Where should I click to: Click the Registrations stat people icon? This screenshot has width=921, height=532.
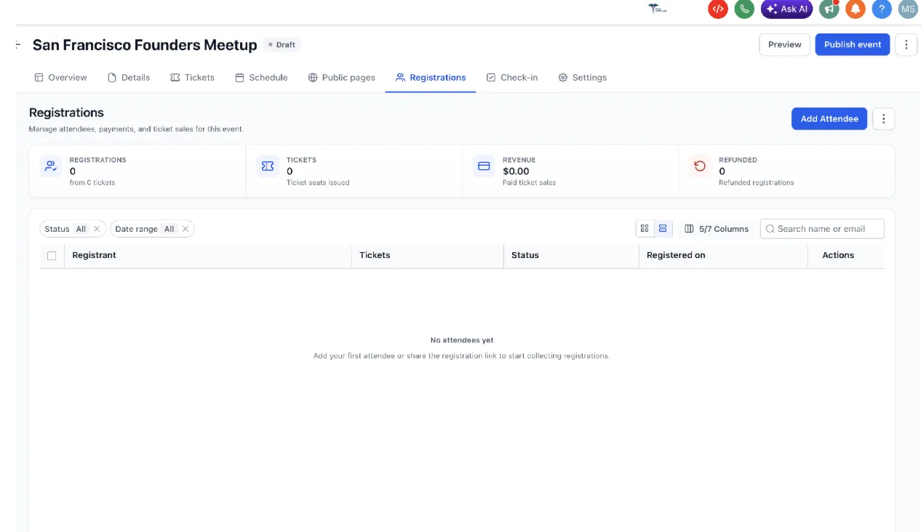51,166
